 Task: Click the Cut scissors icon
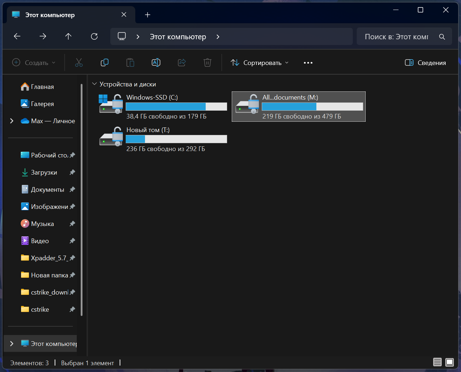79,63
